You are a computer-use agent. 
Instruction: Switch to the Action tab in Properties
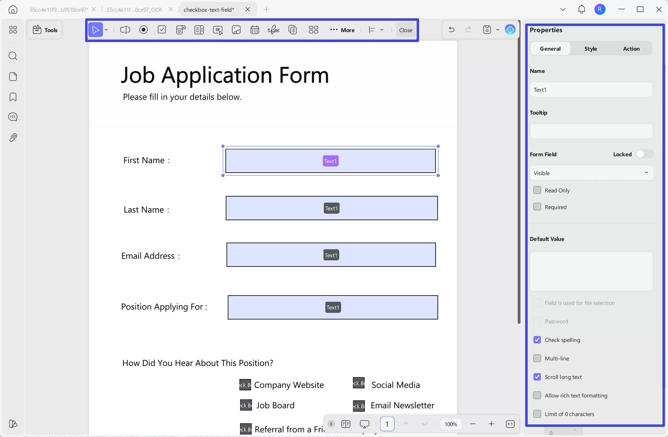632,48
